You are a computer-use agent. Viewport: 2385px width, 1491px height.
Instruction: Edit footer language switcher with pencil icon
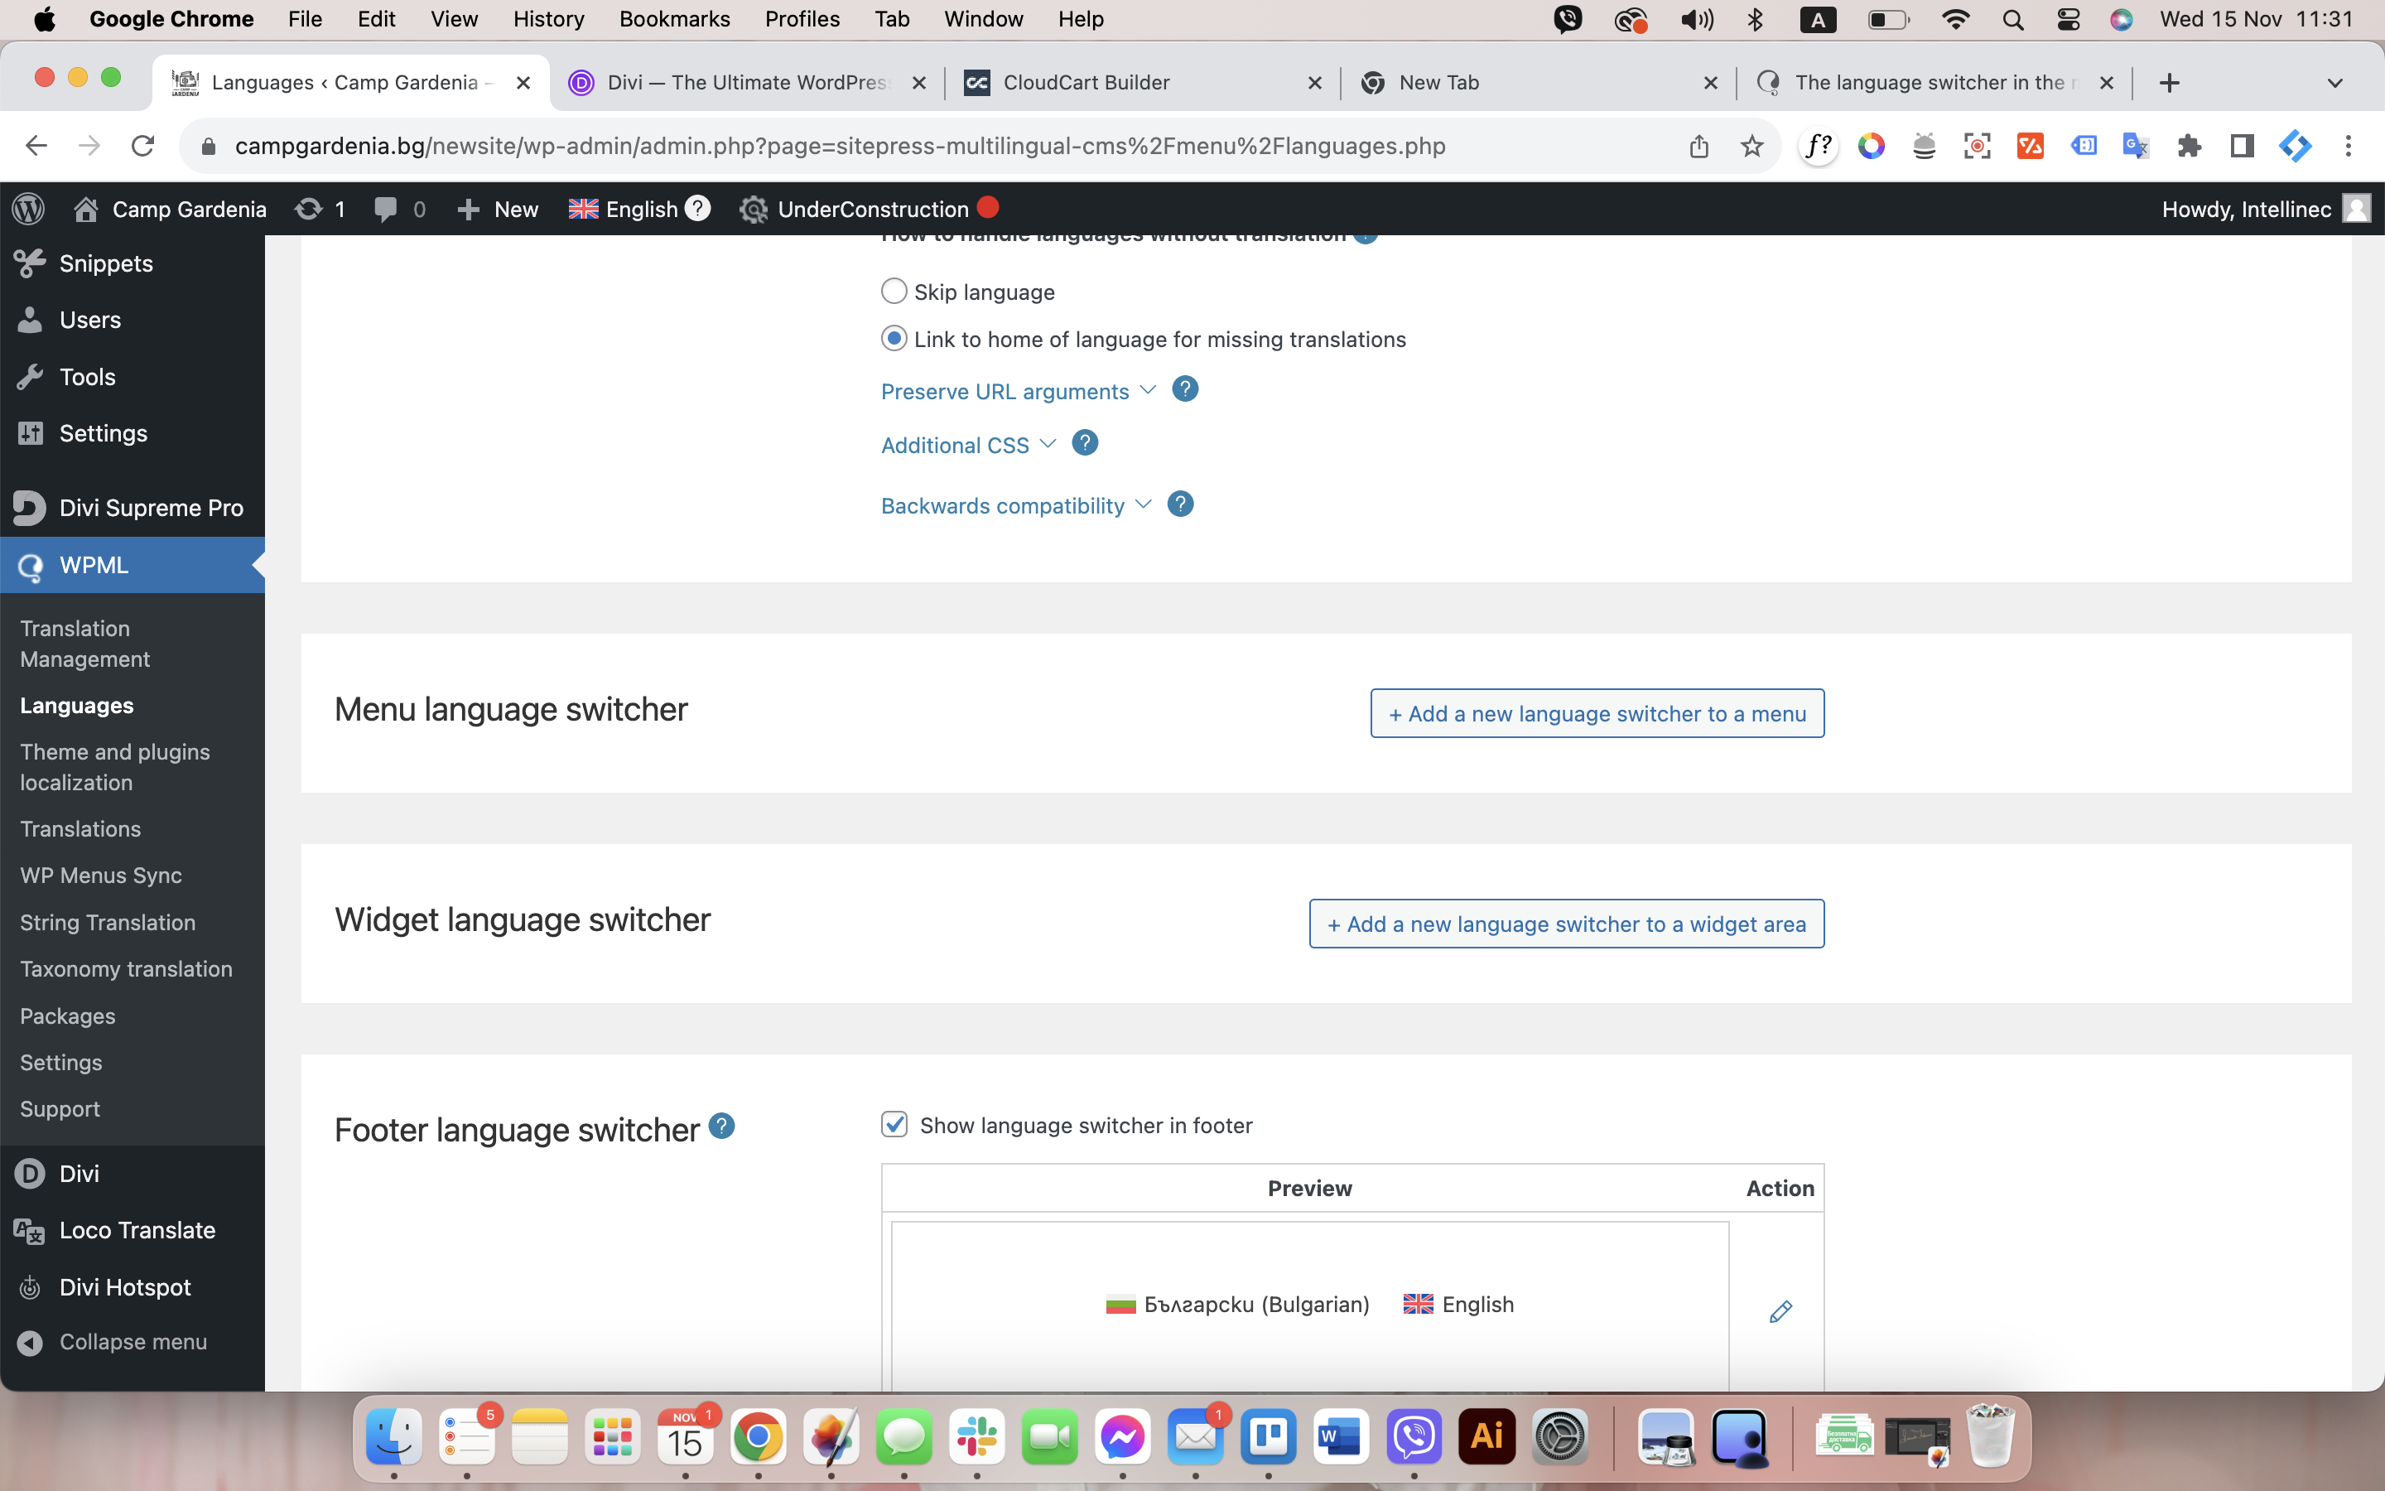pos(1780,1311)
